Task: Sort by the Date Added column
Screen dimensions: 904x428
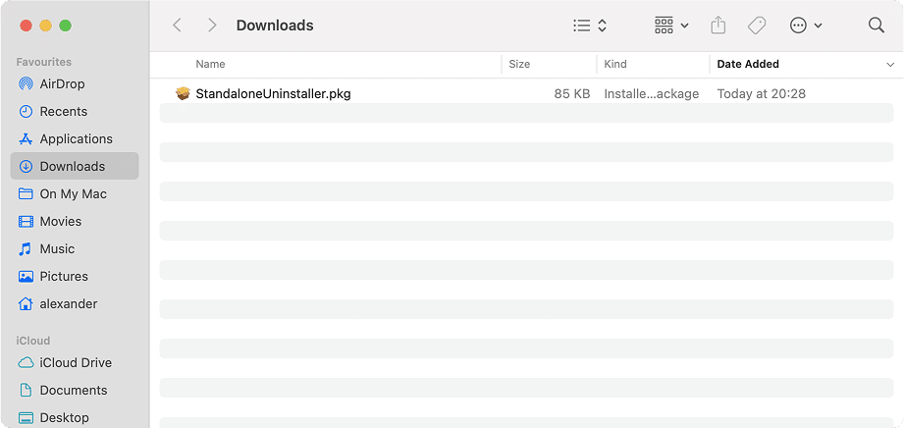Action: [x=748, y=64]
